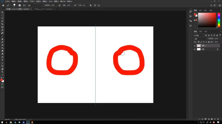Click the Home icon in options bar

coord(3,5)
